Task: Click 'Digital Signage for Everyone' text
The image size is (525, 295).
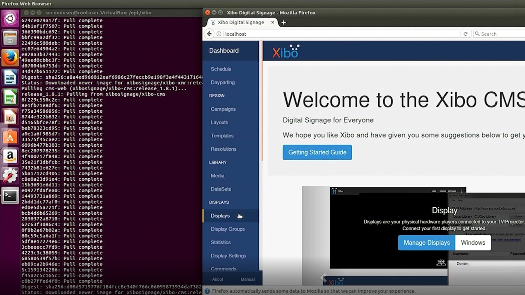Action: (x=328, y=120)
